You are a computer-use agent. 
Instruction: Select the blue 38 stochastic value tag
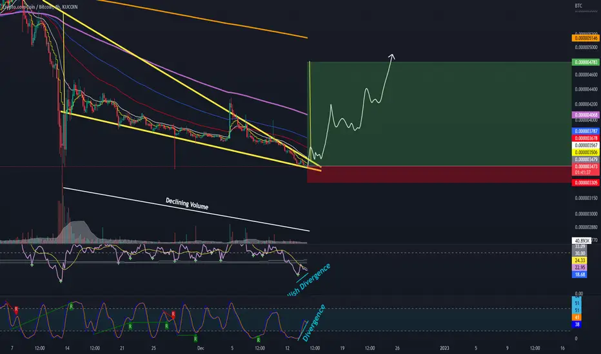click(x=577, y=324)
